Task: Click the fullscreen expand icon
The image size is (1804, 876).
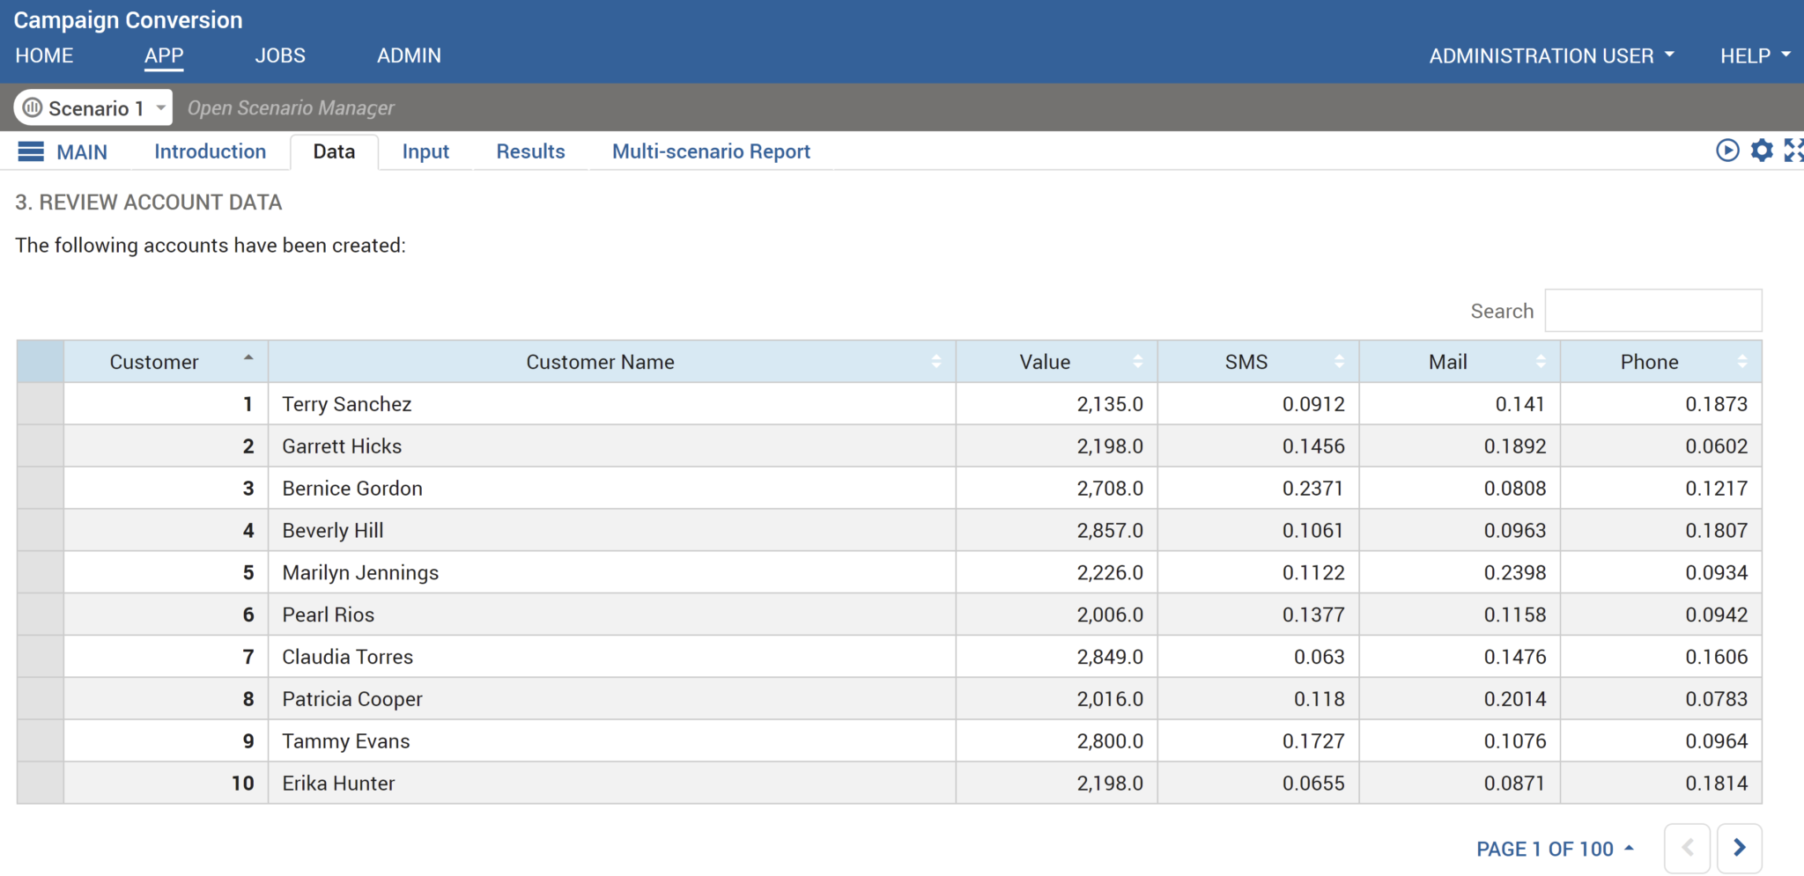Action: 1794,151
